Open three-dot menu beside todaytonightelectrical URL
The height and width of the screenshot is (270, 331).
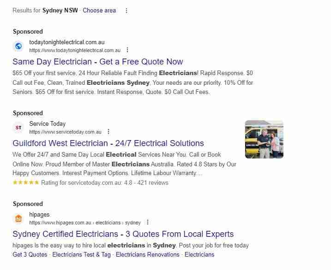tap(127, 50)
